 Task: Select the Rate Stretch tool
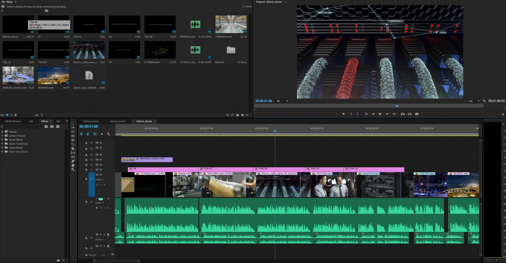pyautogui.click(x=73, y=140)
